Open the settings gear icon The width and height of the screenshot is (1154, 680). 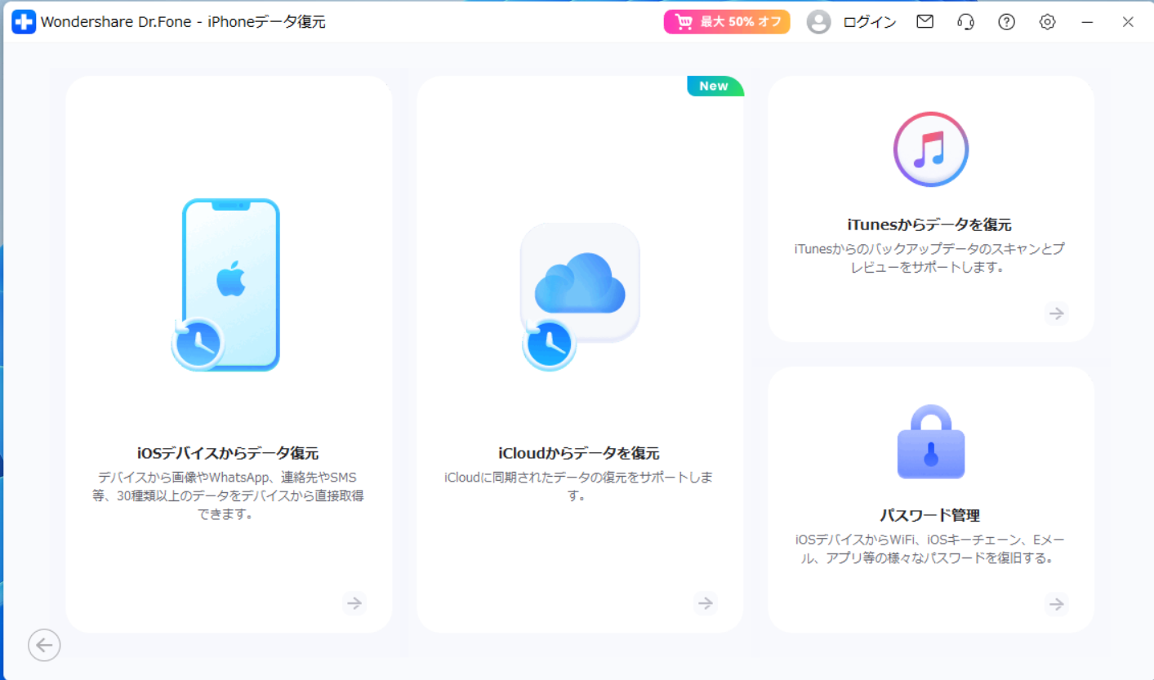1047,22
